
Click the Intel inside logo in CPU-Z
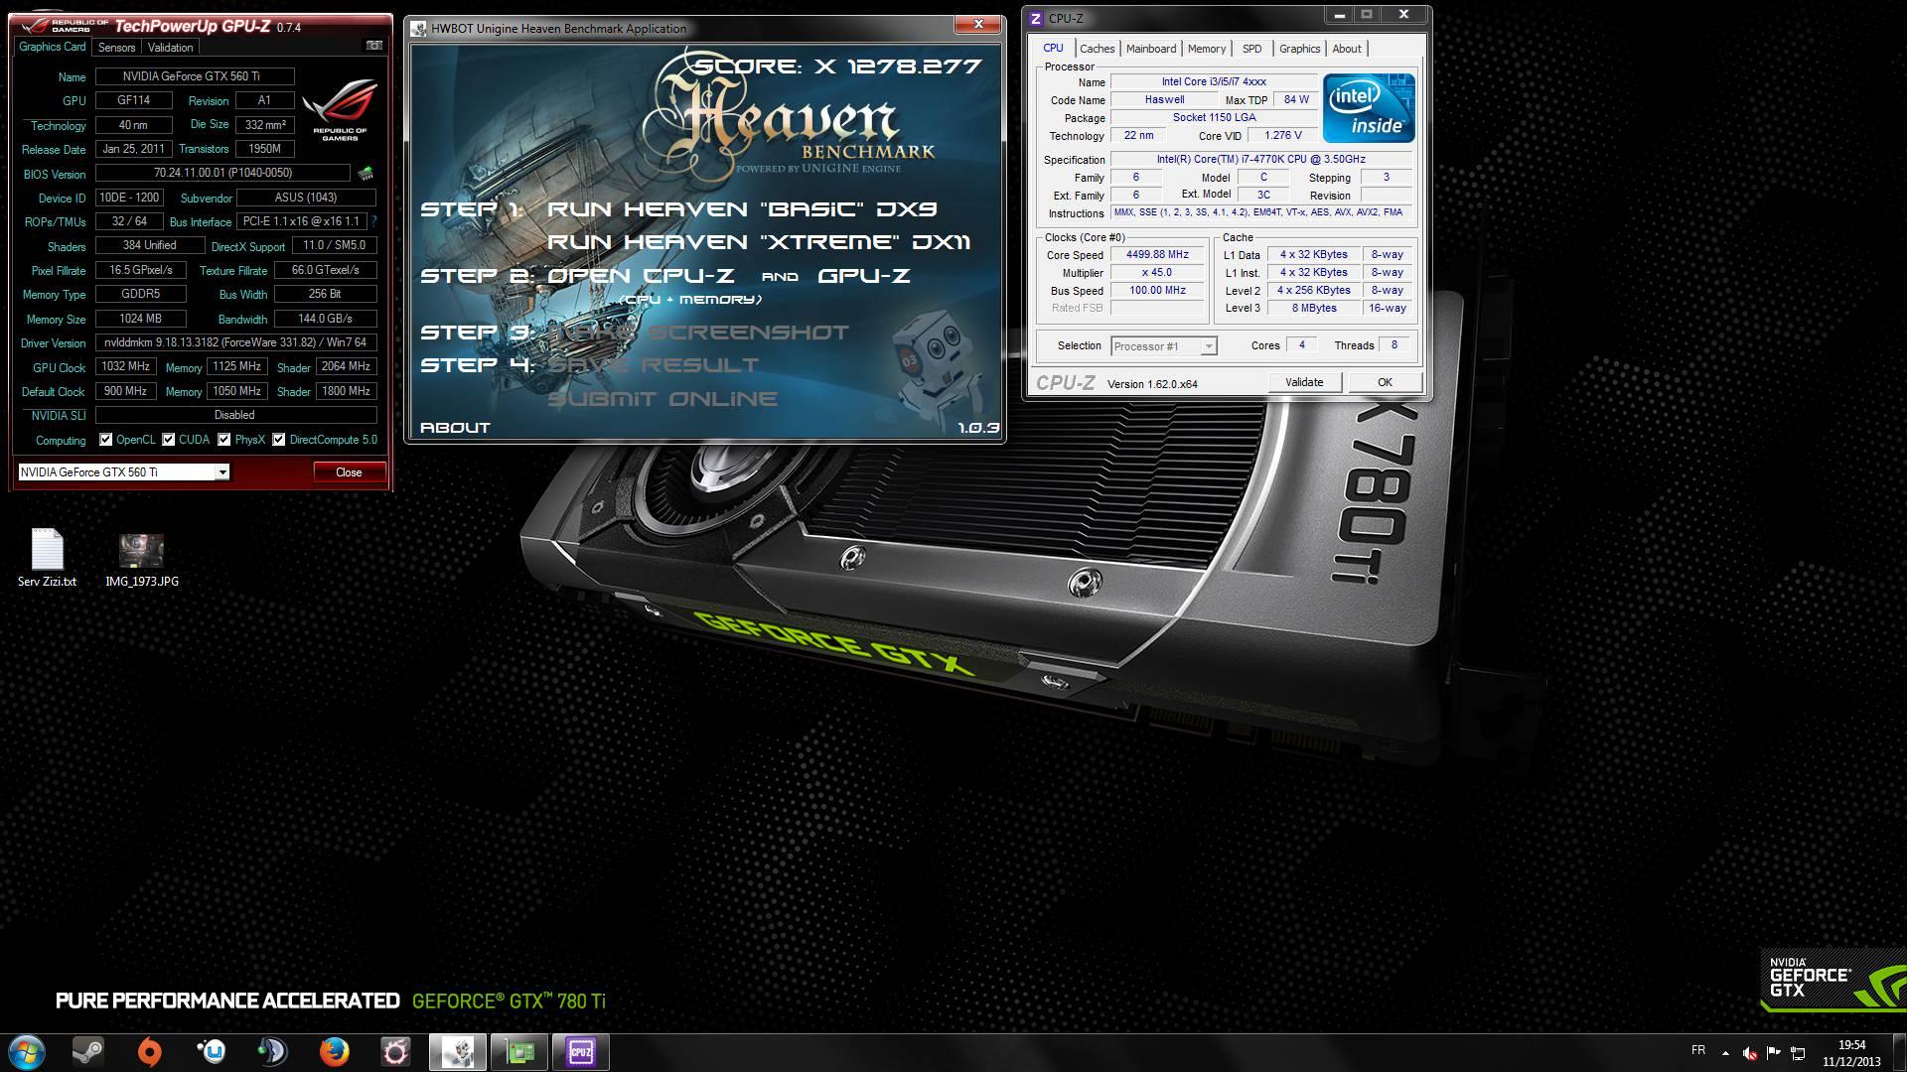coord(1369,107)
